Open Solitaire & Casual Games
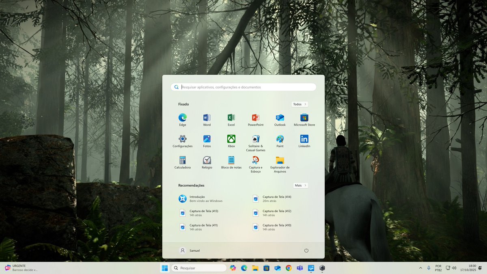This screenshot has width=487, height=274. [256, 143]
